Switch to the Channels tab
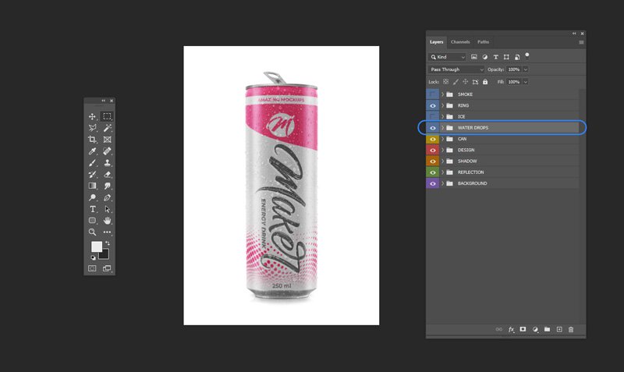624x372 pixels. [460, 42]
